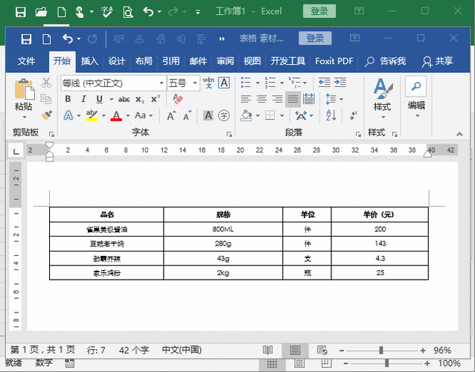Apply italic formatting

tap(83, 99)
